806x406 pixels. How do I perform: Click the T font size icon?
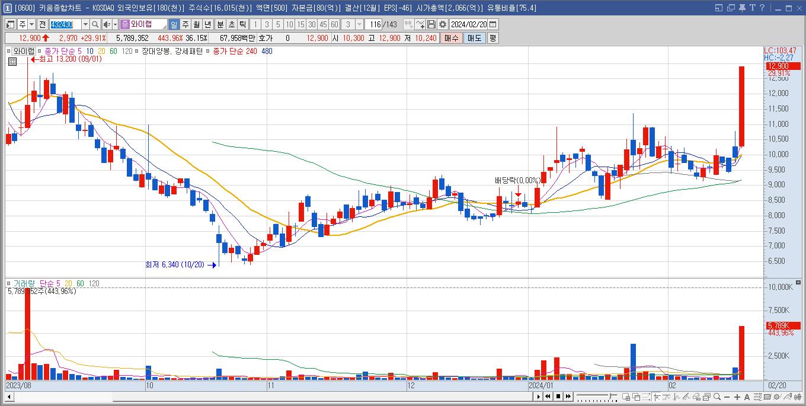753,8
